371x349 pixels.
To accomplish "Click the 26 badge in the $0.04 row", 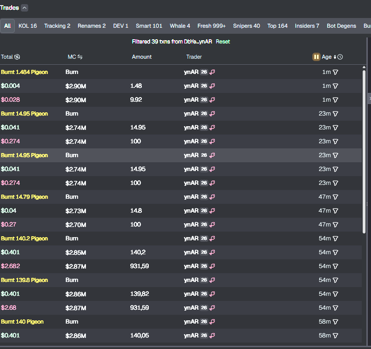I will tap(204, 211).
